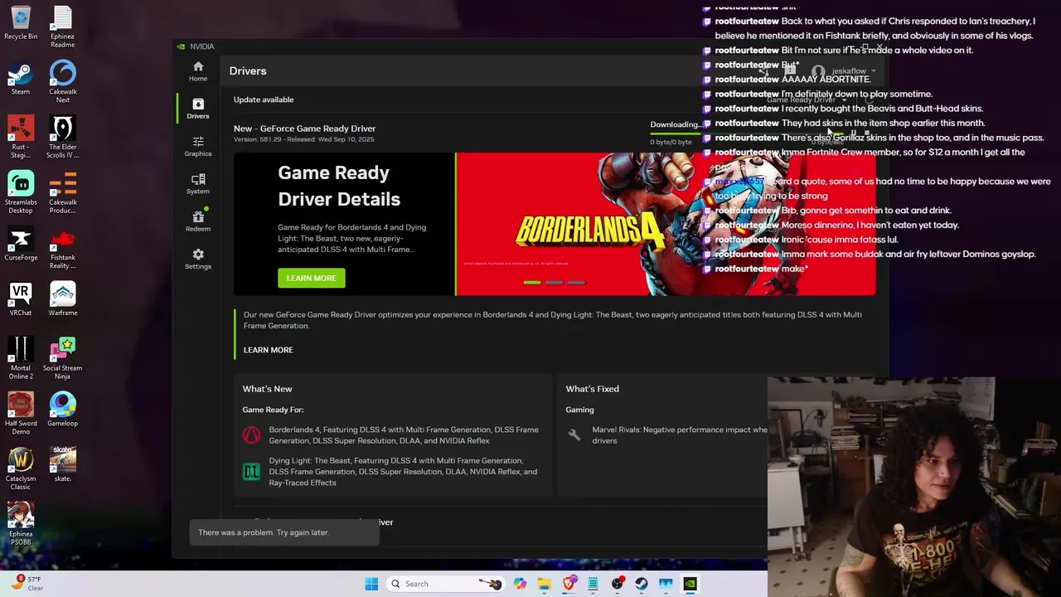1061x597 pixels.
Task: Click the wrench icon under Gaming
Action: point(574,434)
